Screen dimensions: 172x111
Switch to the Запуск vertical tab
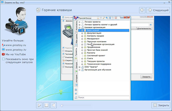coord(76,67)
